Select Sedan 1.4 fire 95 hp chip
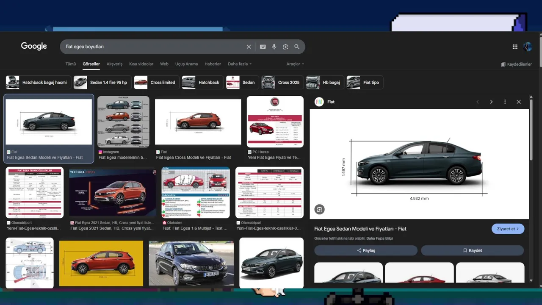 tap(102, 82)
